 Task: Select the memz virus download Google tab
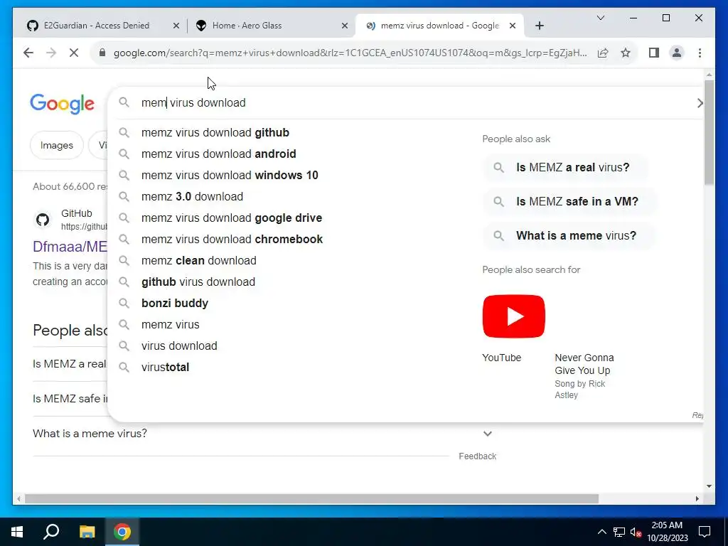click(x=439, y=26)
